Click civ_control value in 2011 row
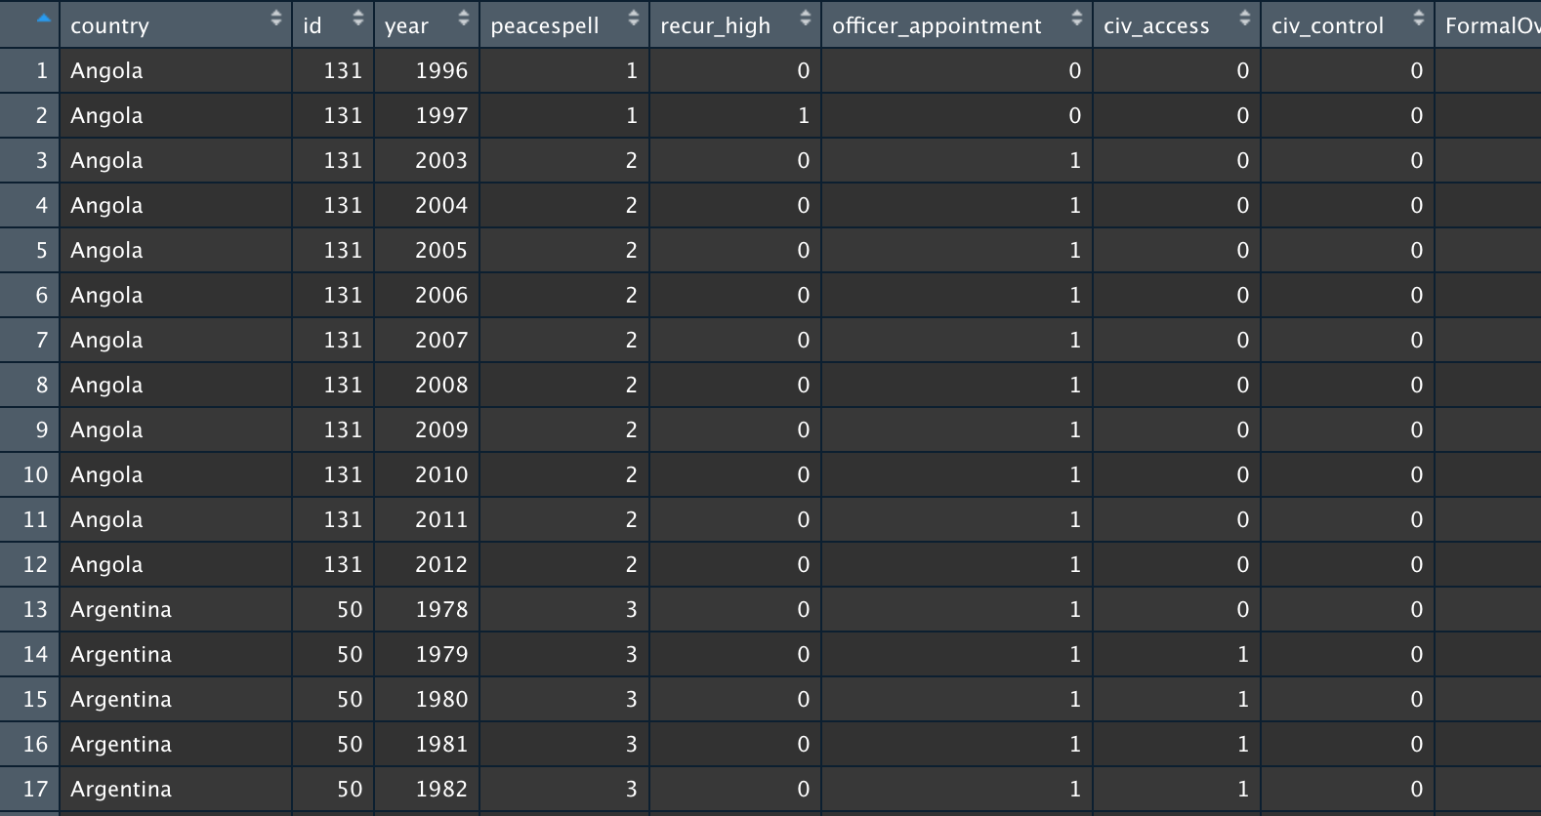This screenshot has width=1541, height=816. [x=1417, y=519]
